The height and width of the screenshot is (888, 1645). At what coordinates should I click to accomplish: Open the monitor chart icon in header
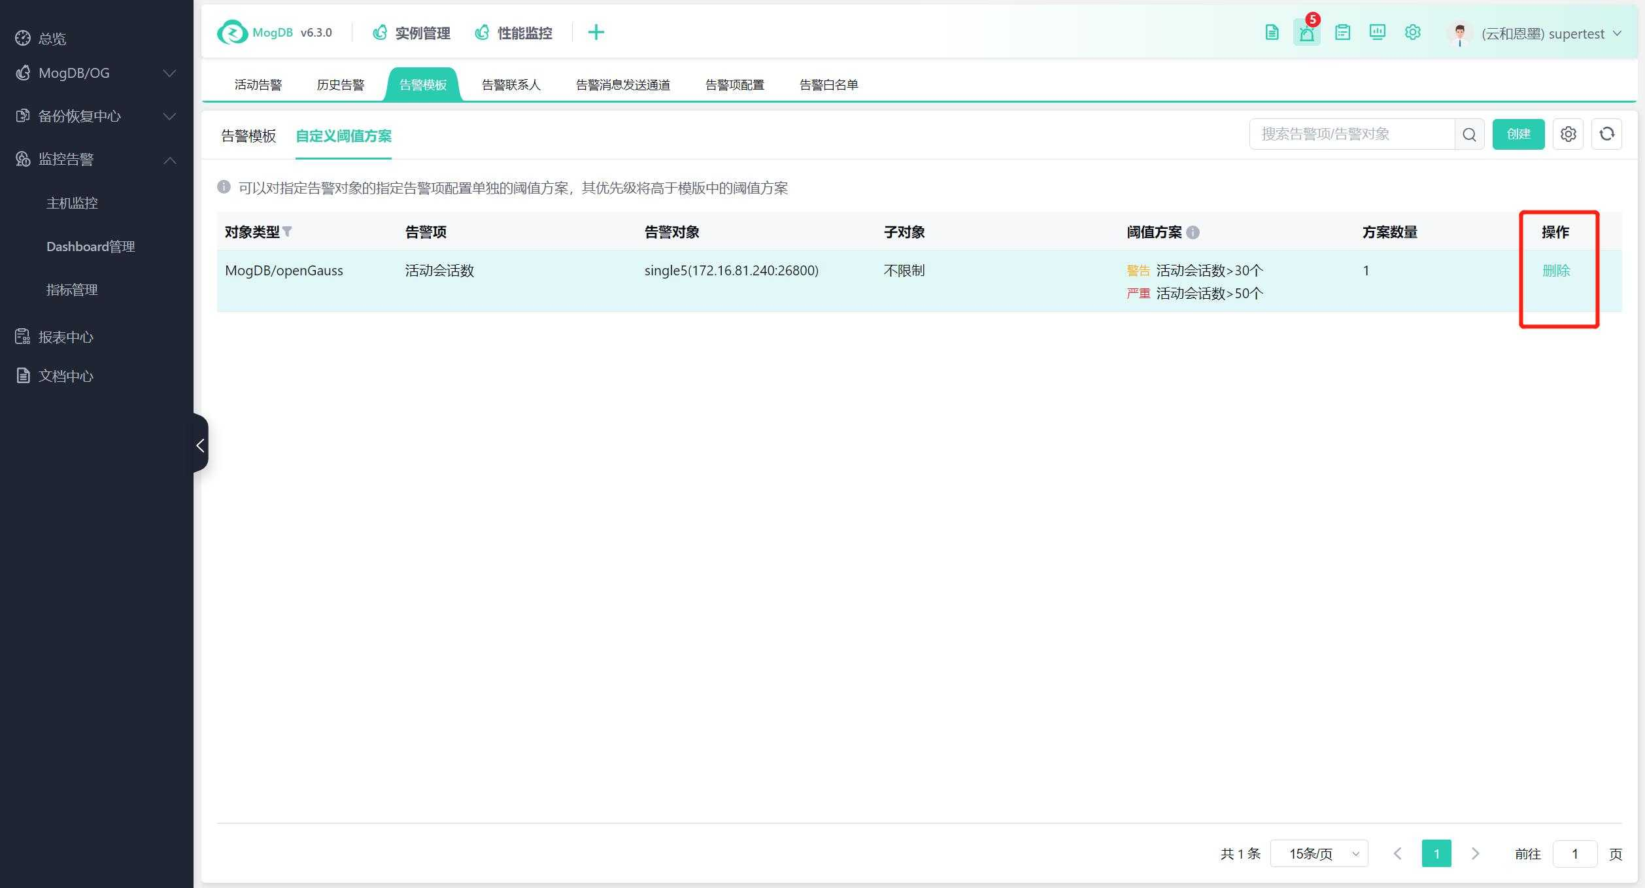coord(1377,32)
